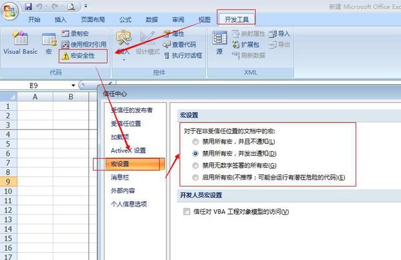Select the 开发工具 ribbon tab
Screen dimensions: 401x260
[x=237, y=19]
